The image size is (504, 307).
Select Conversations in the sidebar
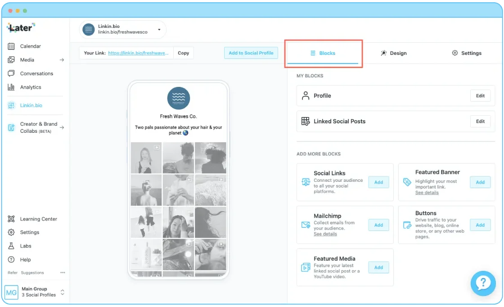36,73
